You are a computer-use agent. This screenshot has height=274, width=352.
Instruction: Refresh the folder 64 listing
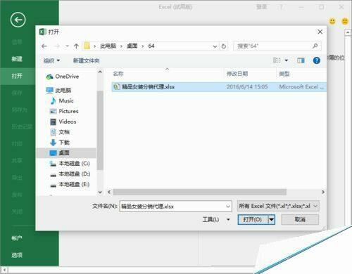pyautogui.click(x=224, y=46)
